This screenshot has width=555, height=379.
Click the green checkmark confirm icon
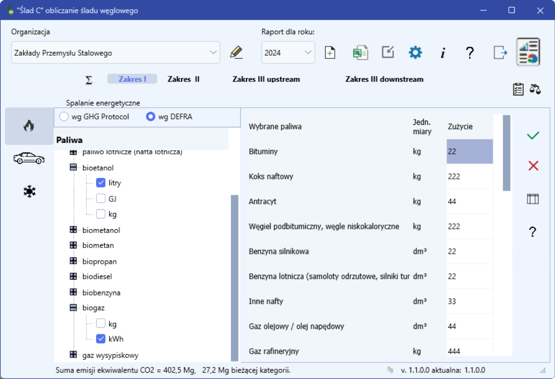coord(533,136)
